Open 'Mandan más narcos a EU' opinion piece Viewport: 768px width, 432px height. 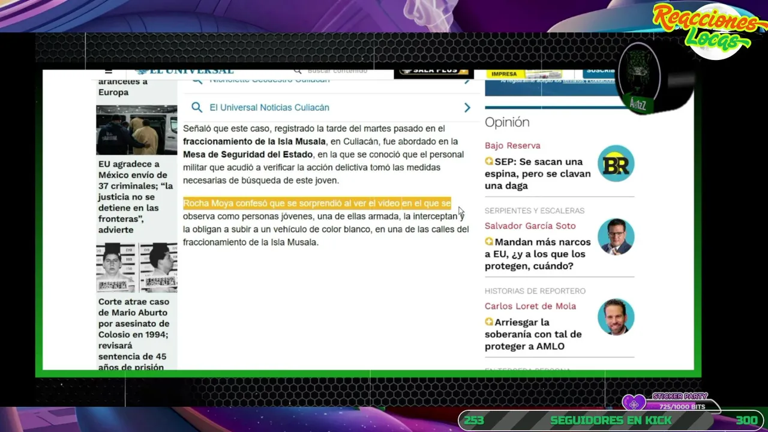click(x=538, y=254)
